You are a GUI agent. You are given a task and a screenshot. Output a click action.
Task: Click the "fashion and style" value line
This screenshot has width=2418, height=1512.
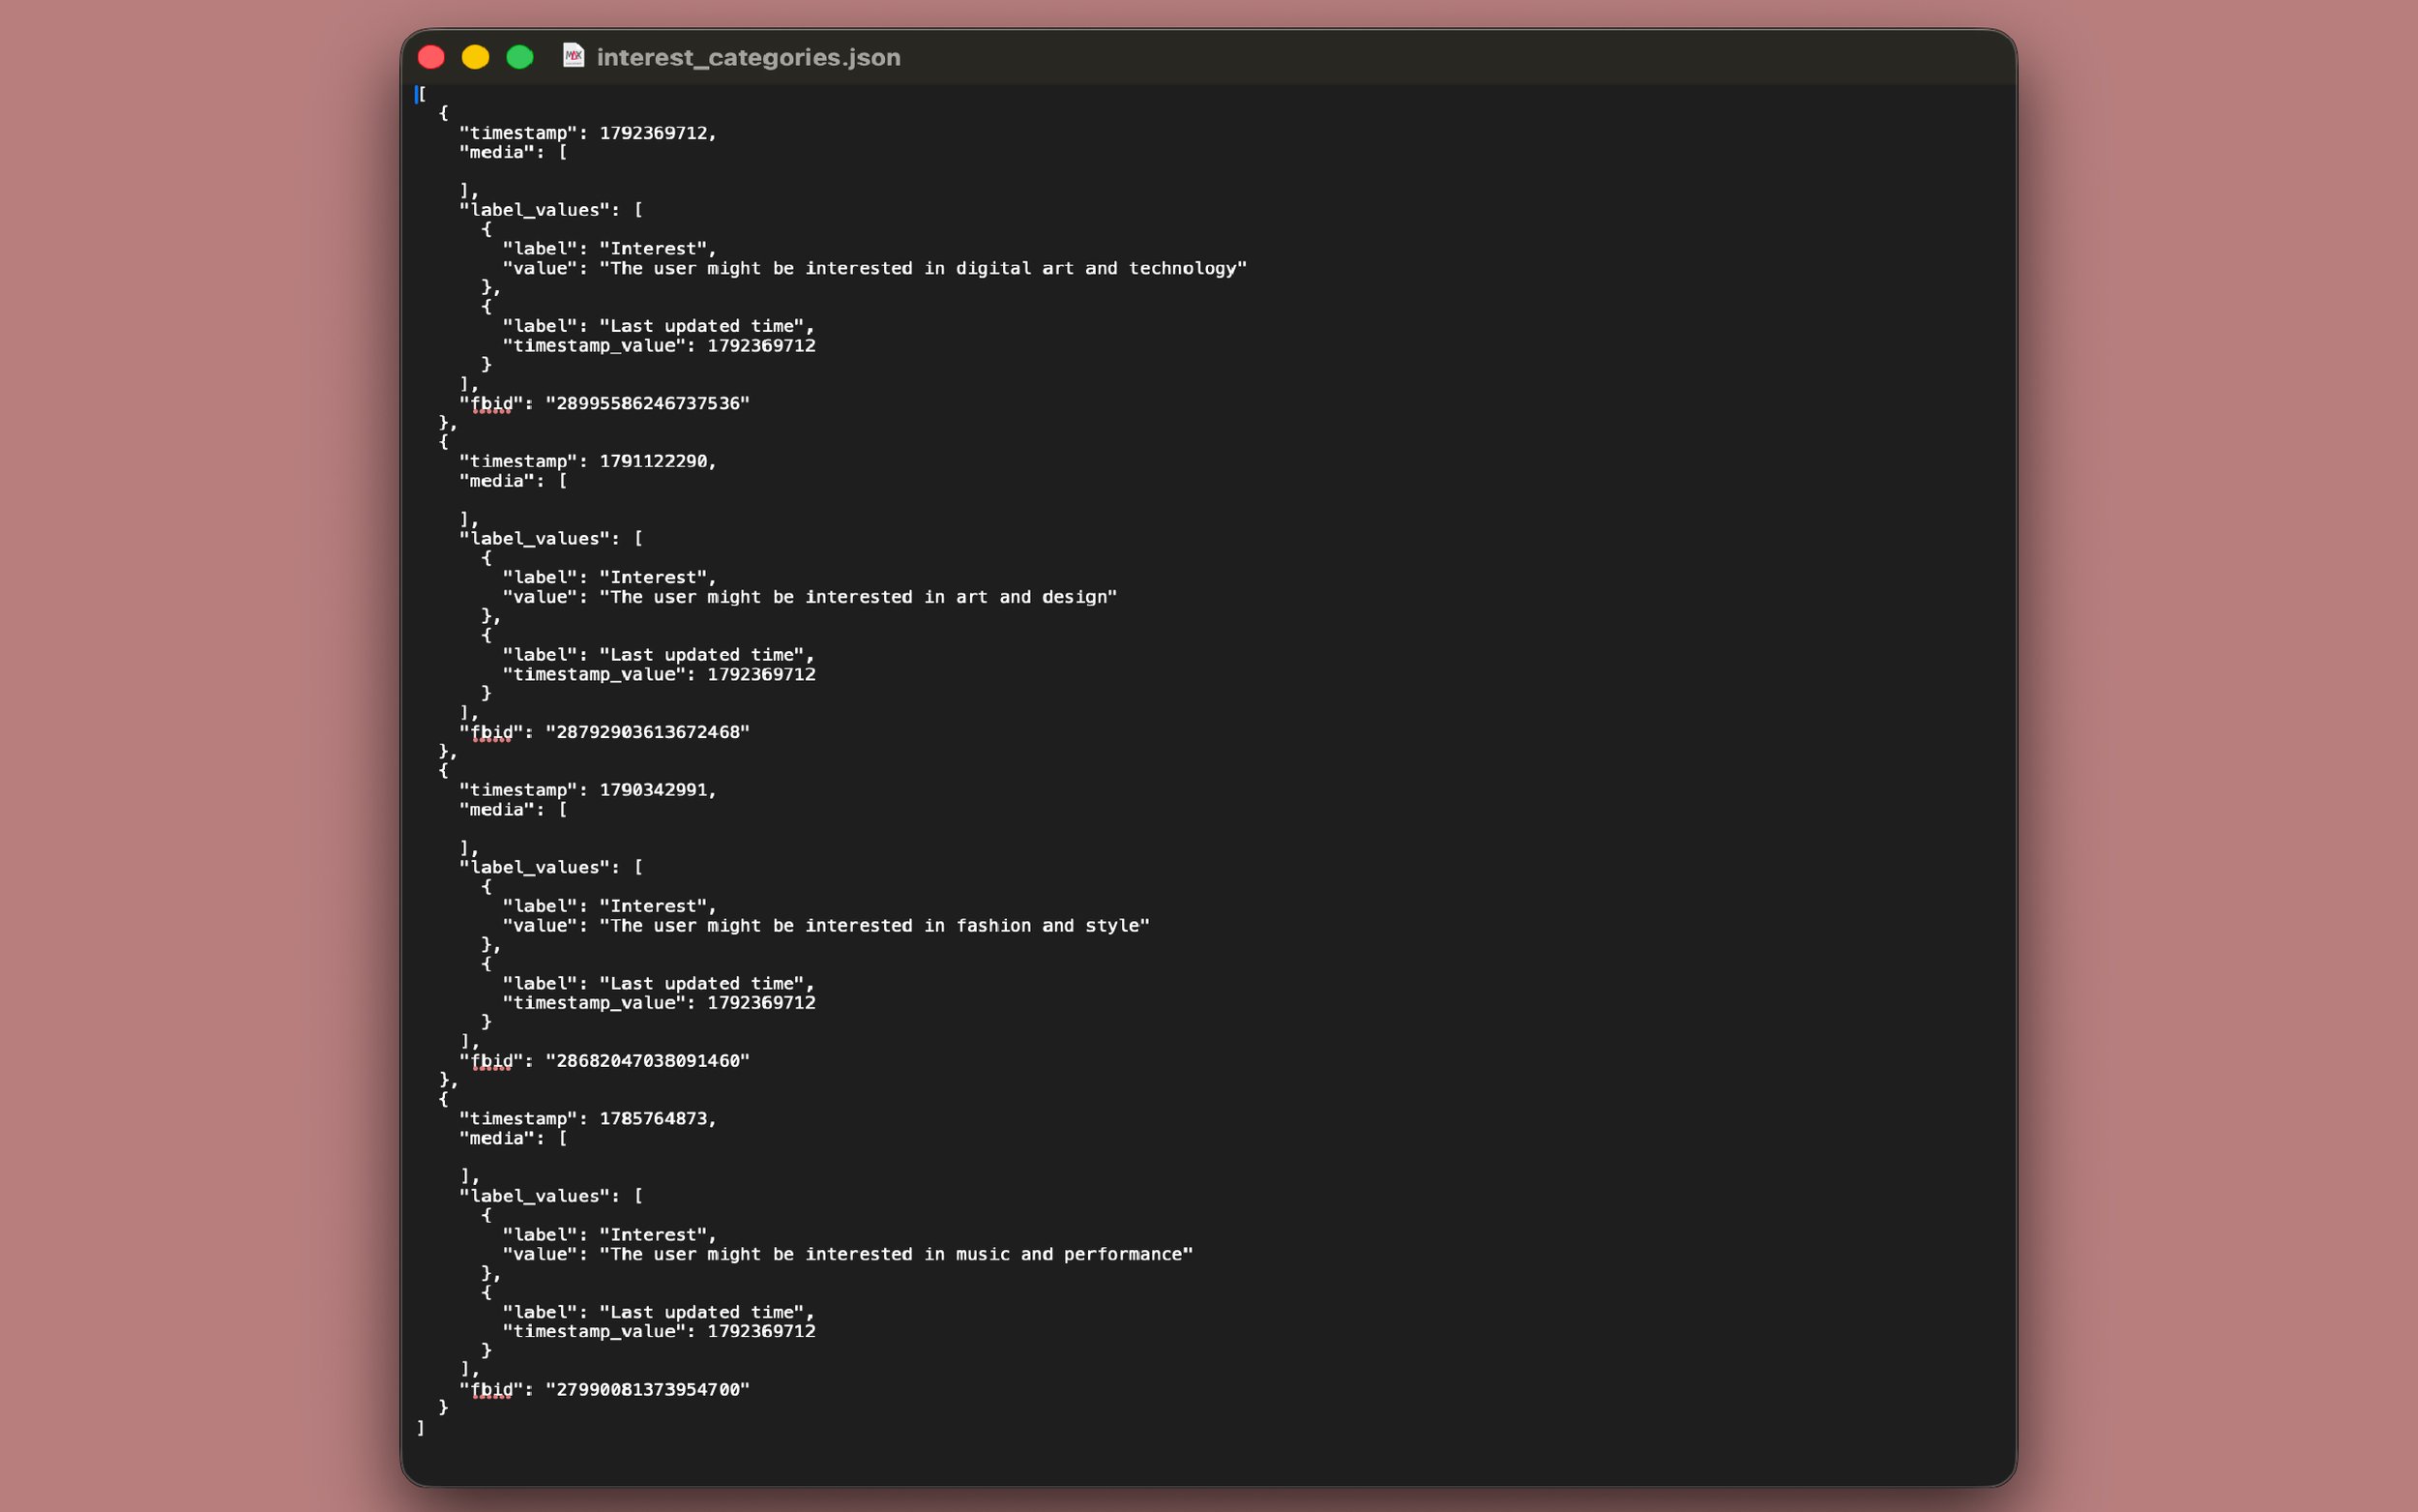tap(826, 926)
